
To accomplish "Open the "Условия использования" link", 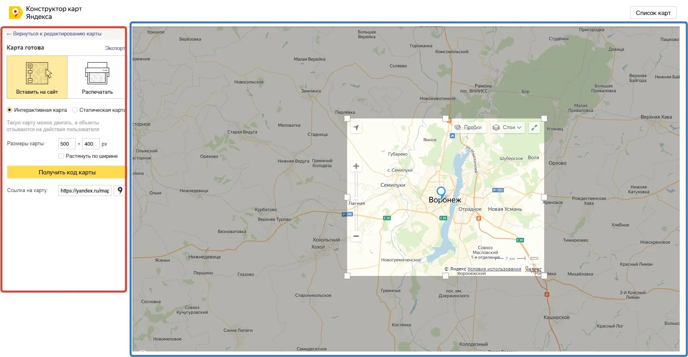I will (494, 269).
